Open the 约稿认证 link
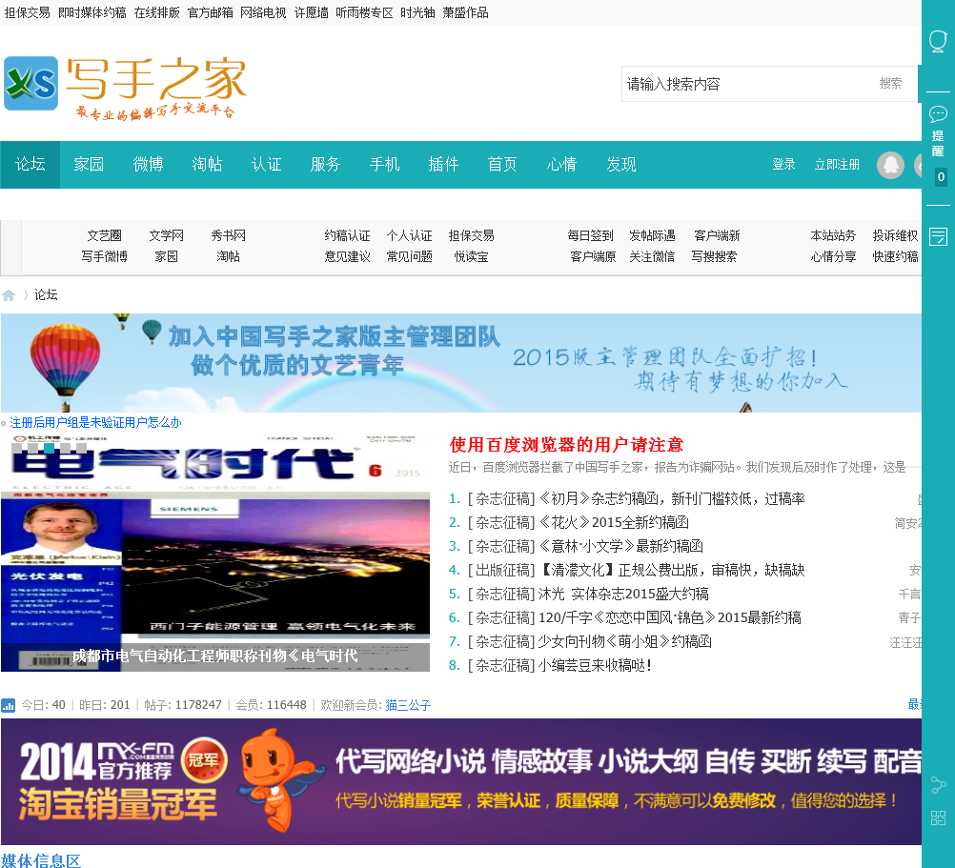The width and height of the screenshot is (955, 868). click(347, 235)
